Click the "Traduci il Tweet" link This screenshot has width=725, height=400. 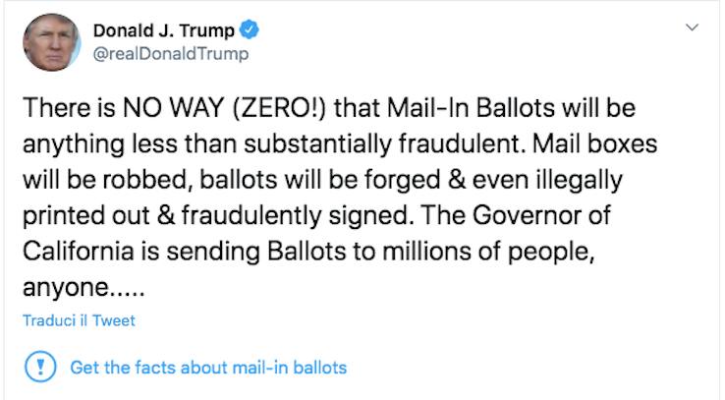point(79,320)
